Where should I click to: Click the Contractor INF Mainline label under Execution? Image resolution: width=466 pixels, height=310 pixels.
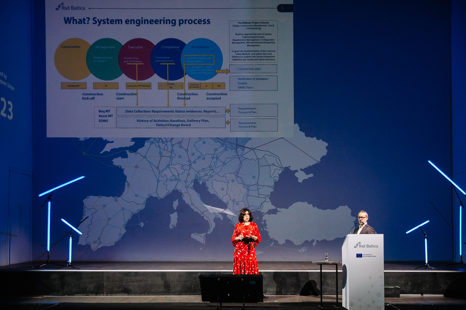[x=139, y=86]
